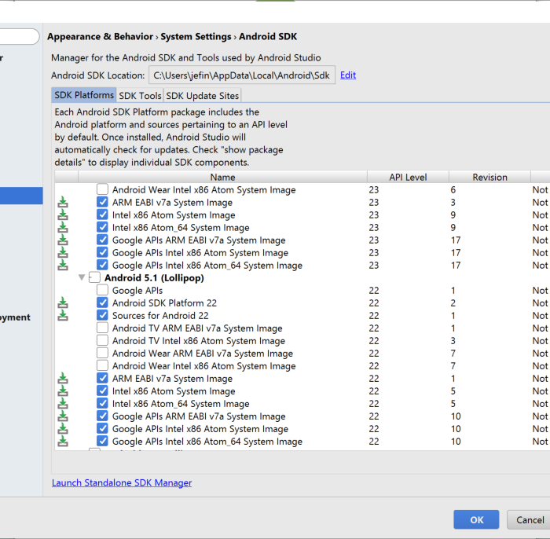Uncheck Google APIs ARM EABI v7a API 23
This screenshot has width=550, height=539.
102,240
